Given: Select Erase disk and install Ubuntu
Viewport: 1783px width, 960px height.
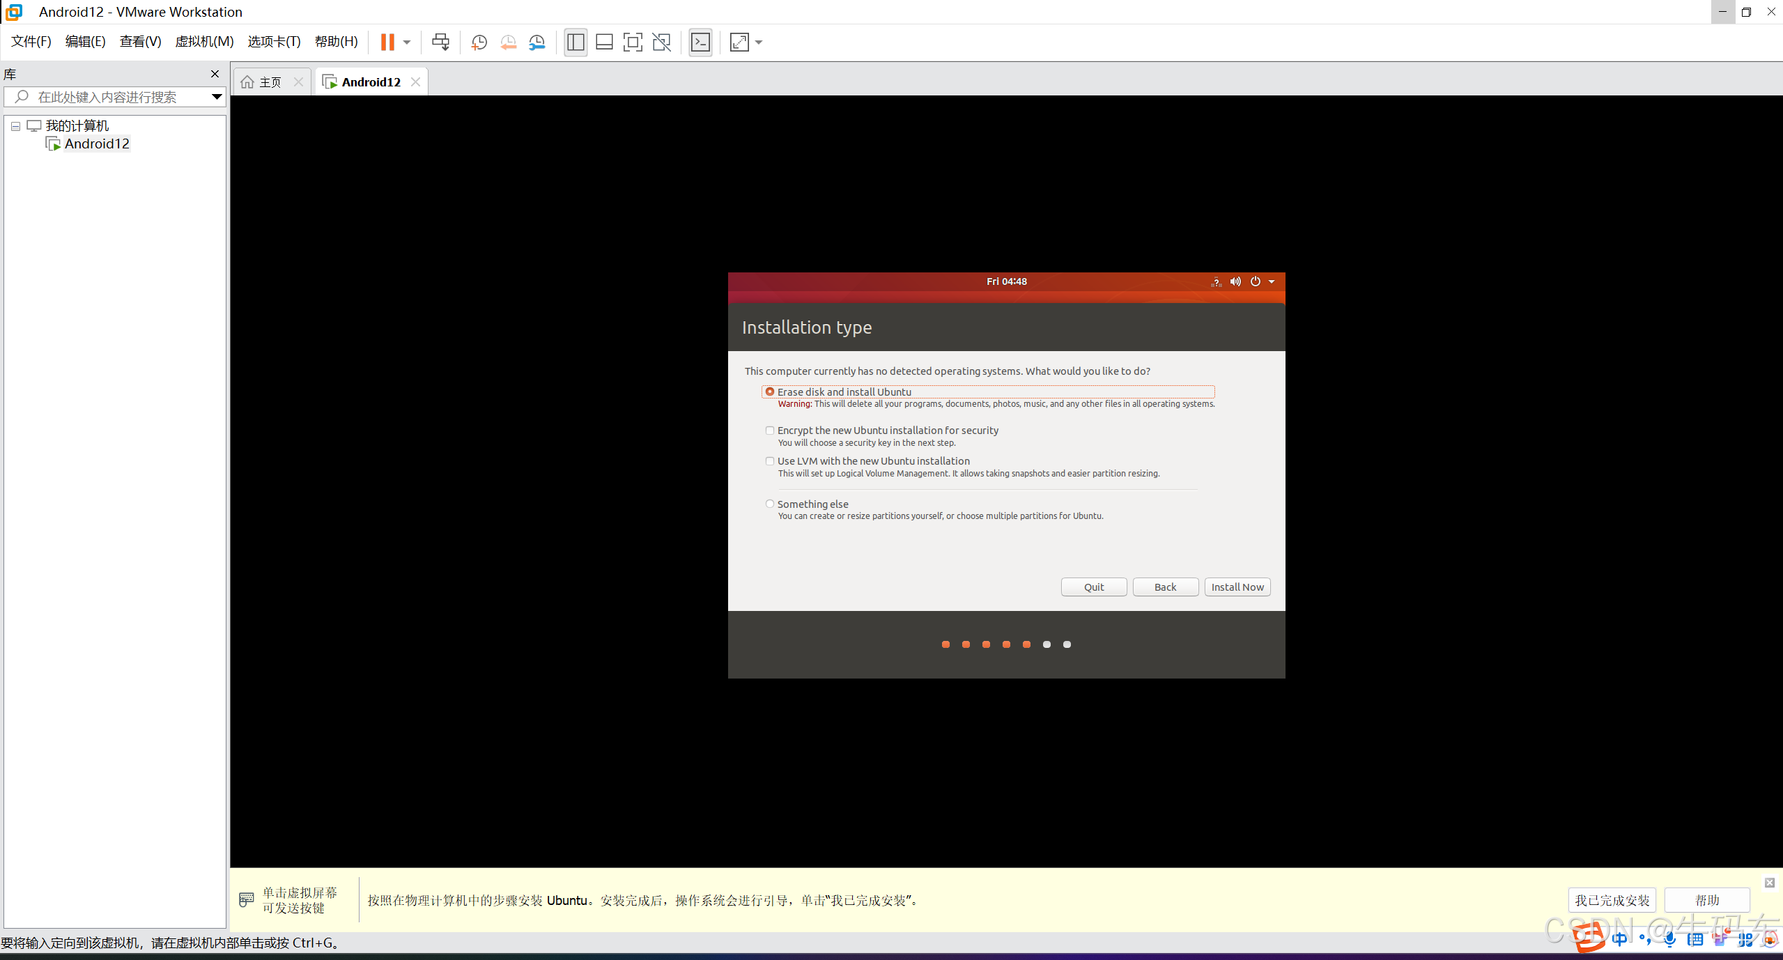Looking at the screenshot, I should pyautogui.click(x=770, y=392).
